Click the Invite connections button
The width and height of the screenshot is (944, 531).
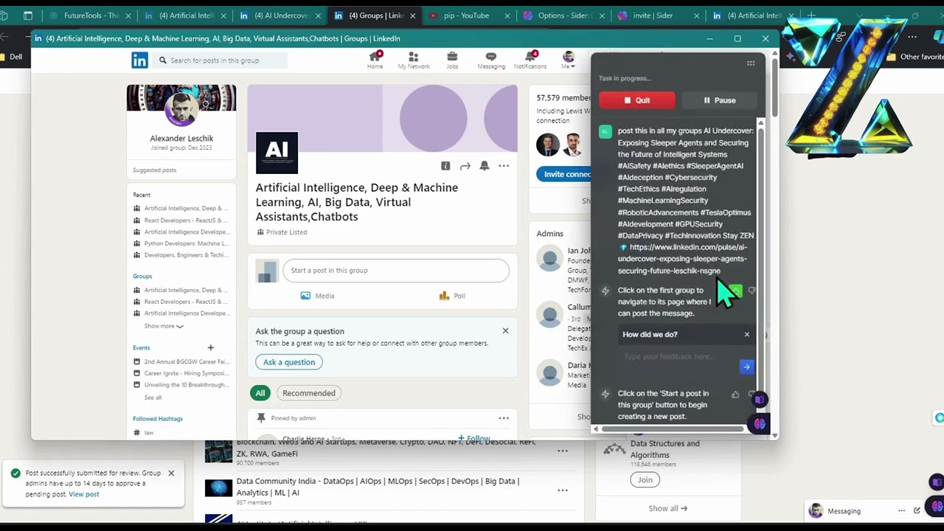click(x=566, y=174)
